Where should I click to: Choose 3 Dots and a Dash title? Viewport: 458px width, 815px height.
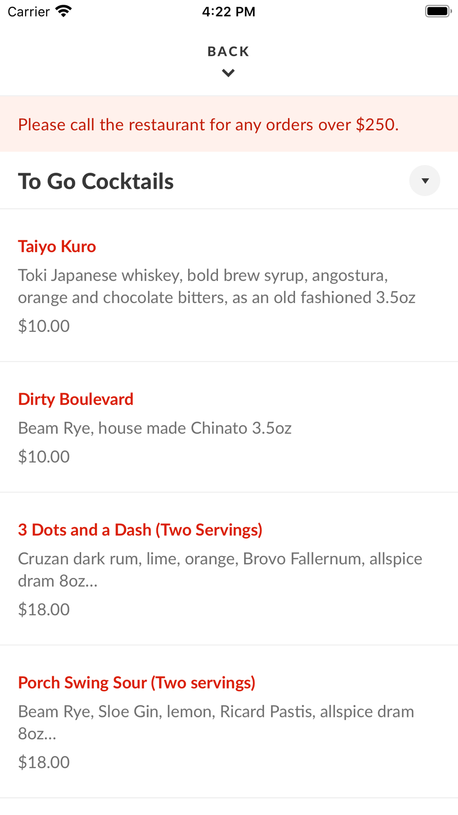tap(140, 530)
